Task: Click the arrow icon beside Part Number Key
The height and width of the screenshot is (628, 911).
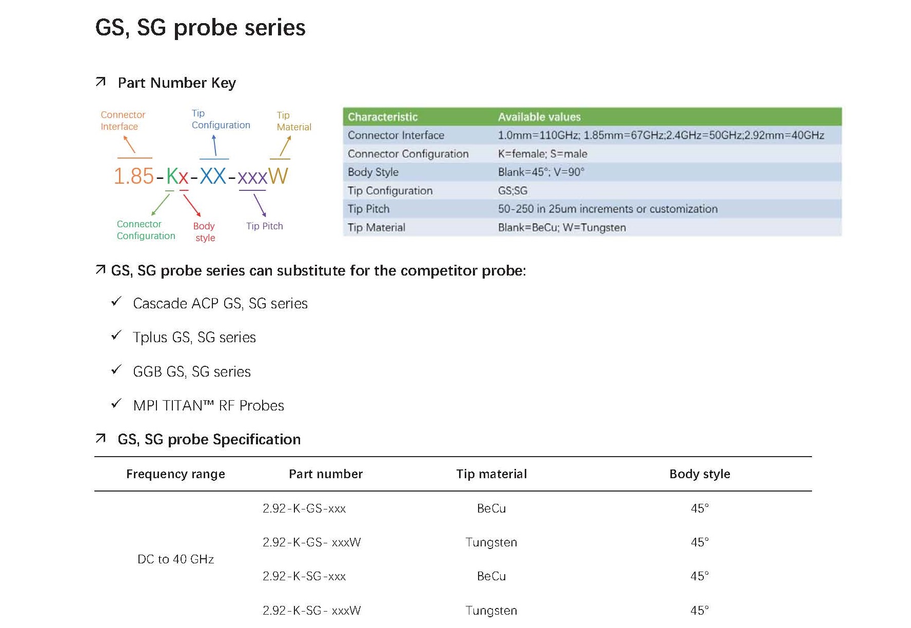Action: tap(101, 82)
